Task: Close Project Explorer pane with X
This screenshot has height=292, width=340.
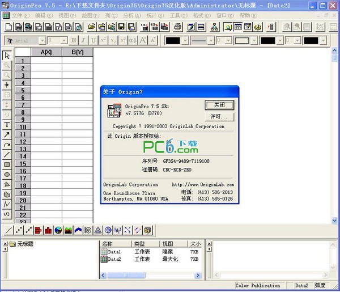Action: pyautogui.click(x=5, y=244)
